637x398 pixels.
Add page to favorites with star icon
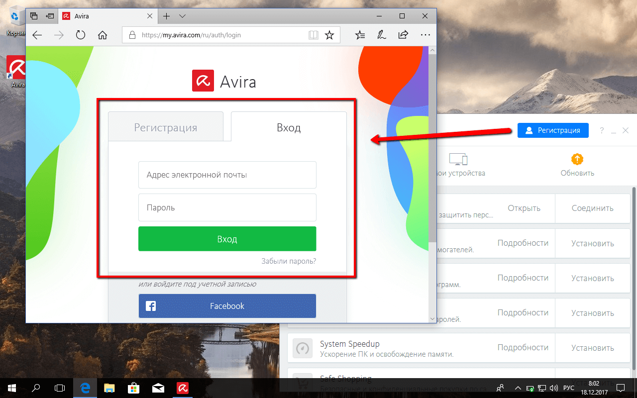(329, 35)
